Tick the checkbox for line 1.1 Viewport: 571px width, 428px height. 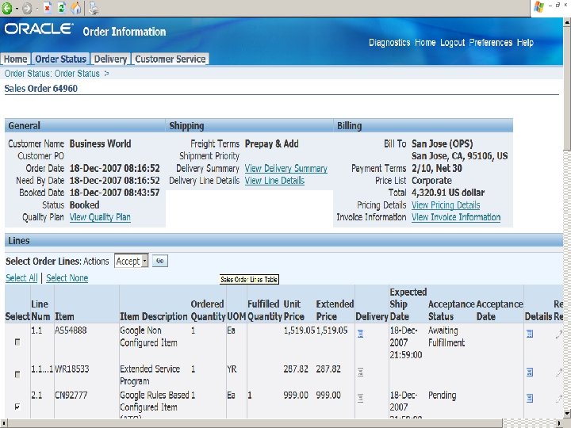pos(17,342)
